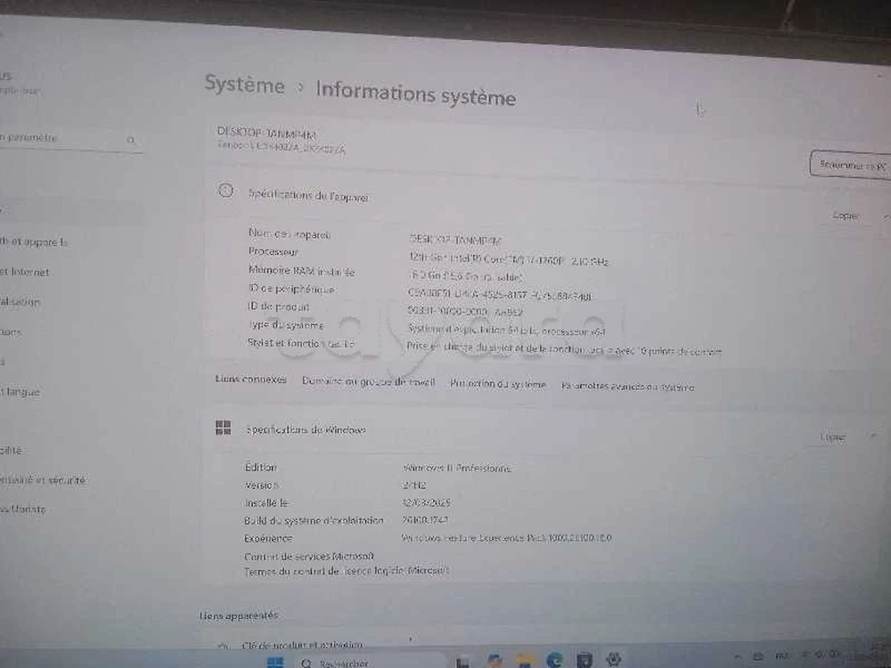Open the Windows Start menu
Image resolution: width=891 pixels, height=668 pixels.
[275, 663]
